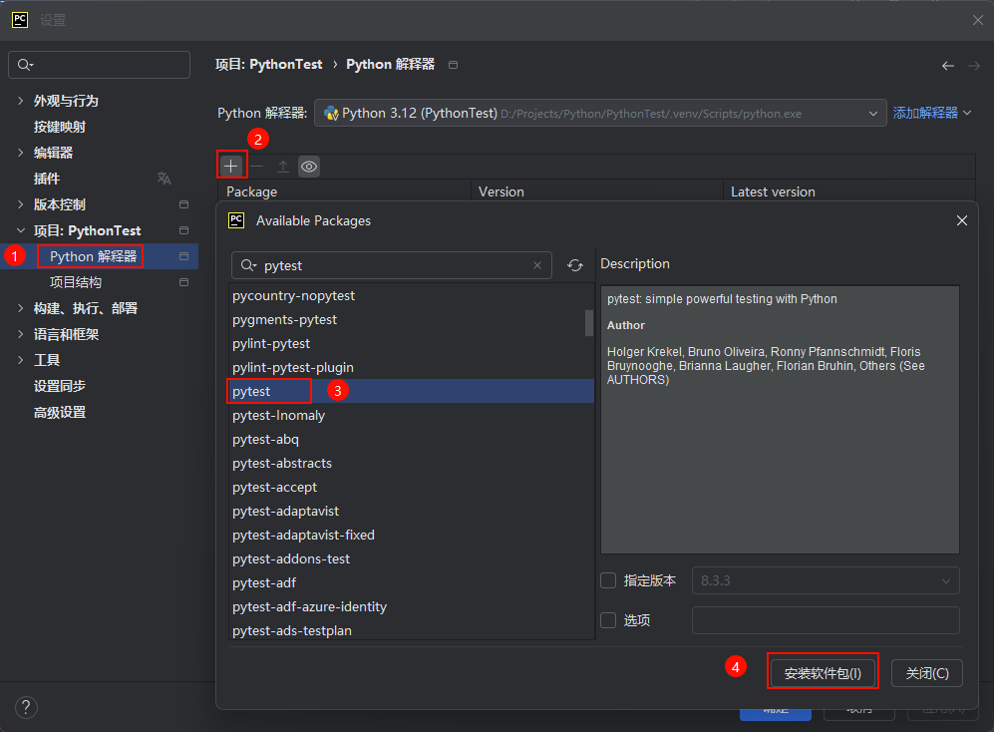Close the Available Packages dialog
The height and width of the screenshot is (732, 994).
pos(962,220)
